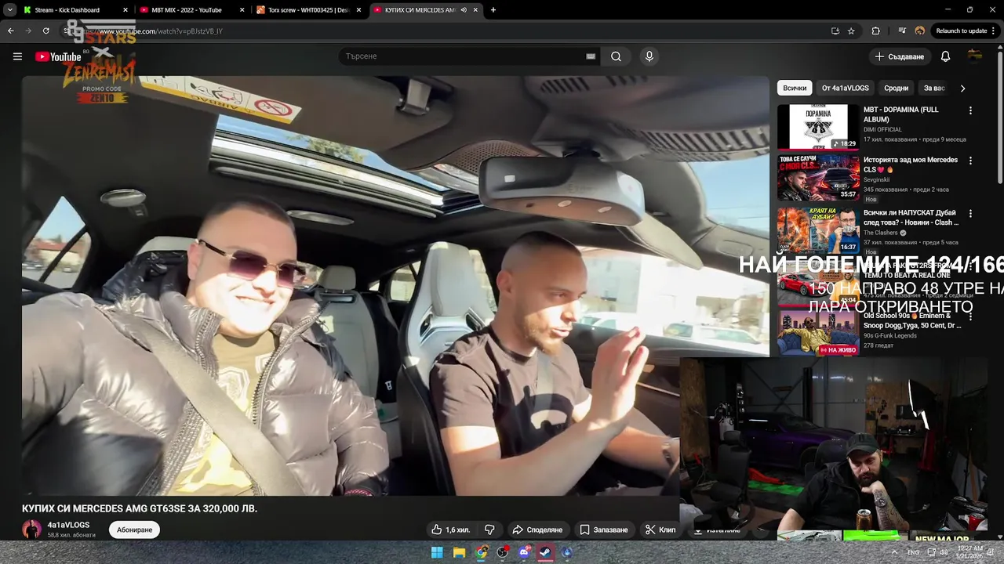
Task: Open the on-screen keyboard in search box
Action: point(591,56)
